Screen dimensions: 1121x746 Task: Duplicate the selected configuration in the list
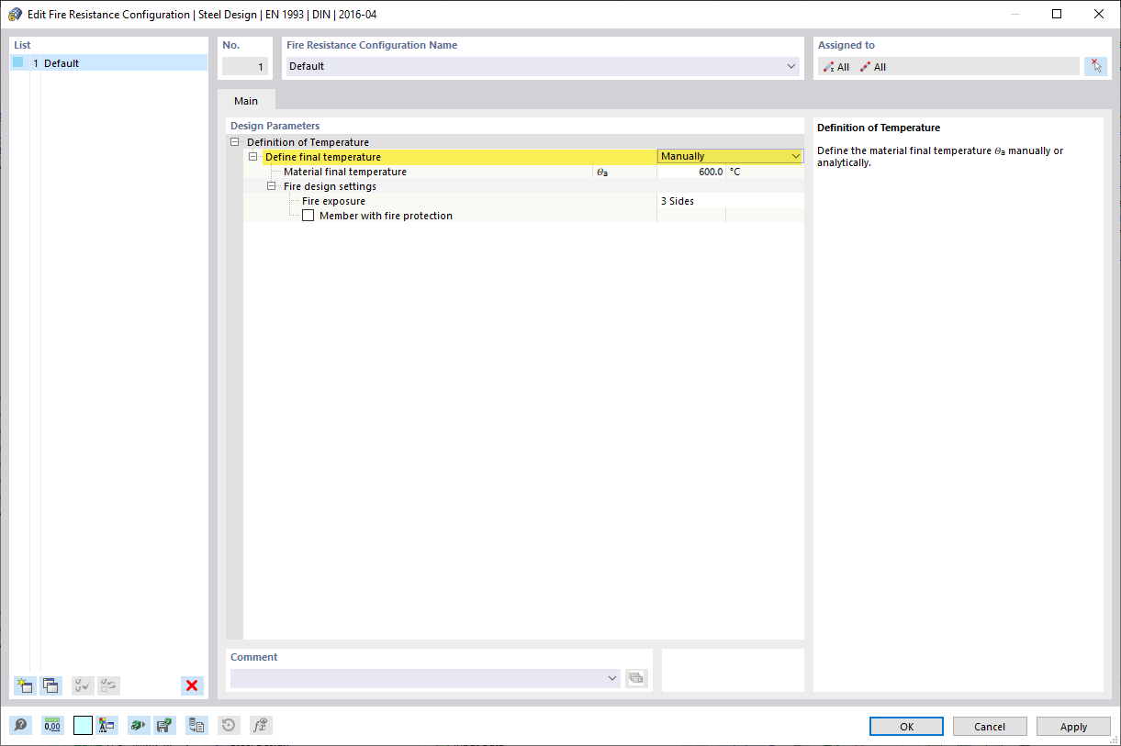[51, 685]
